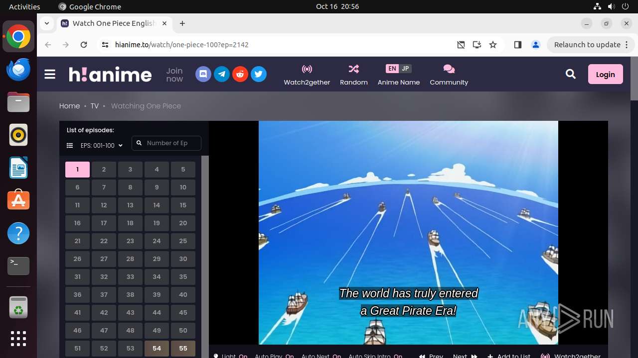The width and height of the screenshot is (638, 358).
Task: Open the Discord social link
Action: click(203, 75)
